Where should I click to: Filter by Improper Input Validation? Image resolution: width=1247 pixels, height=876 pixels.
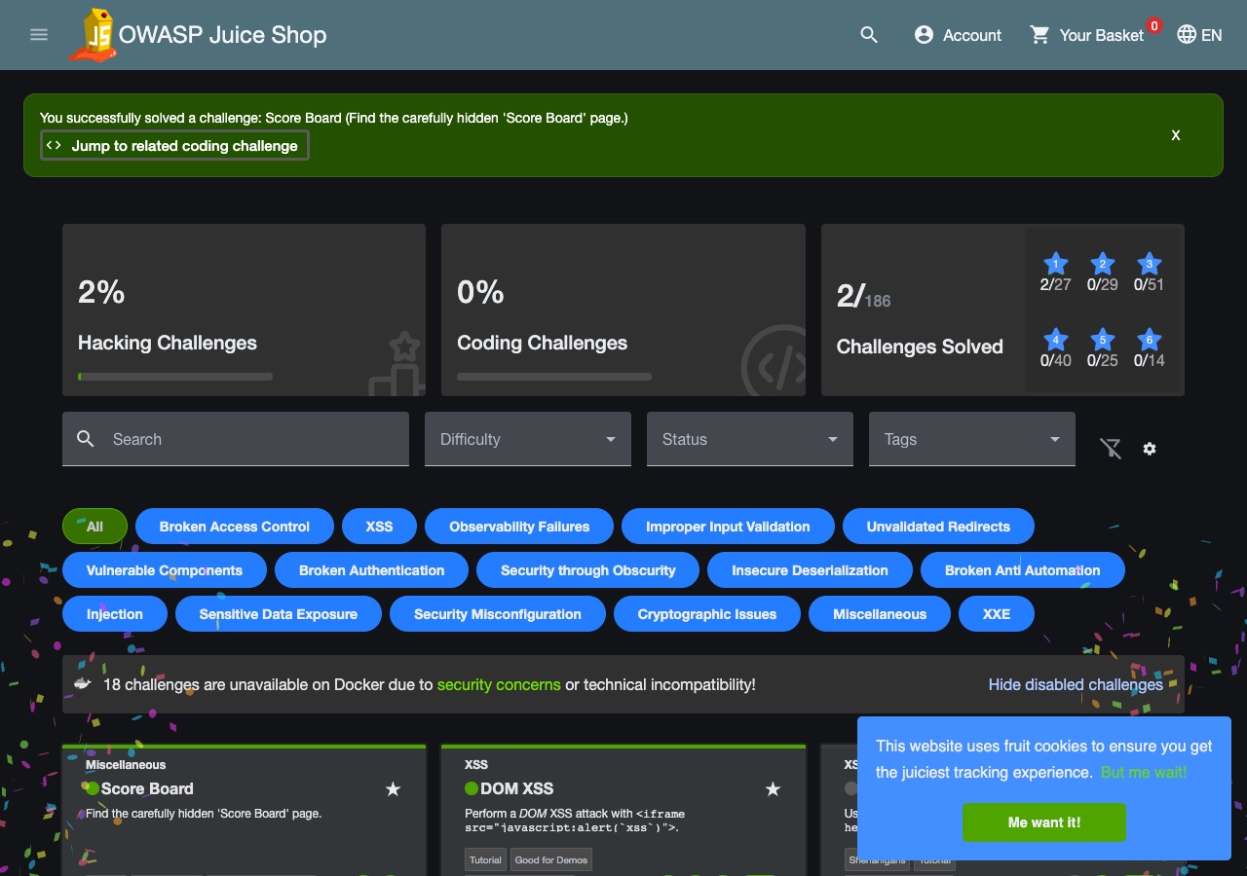point(728,527)
